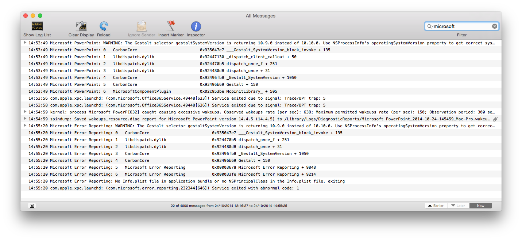Viewport: 522px width, 240px height.
Task: Click the All Messages window title
Action: pos(260,16)
